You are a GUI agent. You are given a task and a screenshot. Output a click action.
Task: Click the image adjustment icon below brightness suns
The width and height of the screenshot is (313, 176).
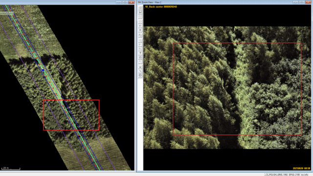click(140, 35)
